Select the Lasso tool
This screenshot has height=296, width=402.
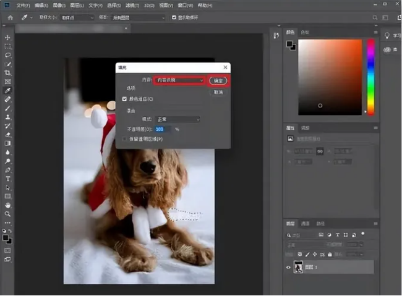(7, 55)
